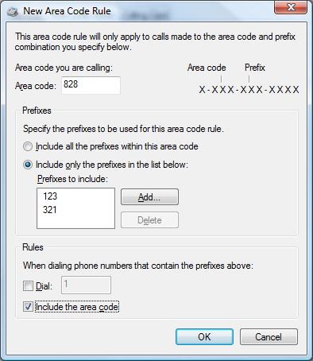Screen dimensions: 313x361
Task: Close the New Area Code Rule dialog
Action: 291,7
